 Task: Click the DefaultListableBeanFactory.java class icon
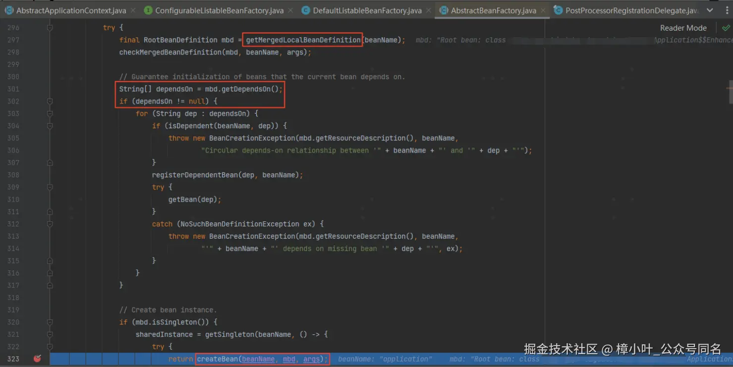pos(306,10)
